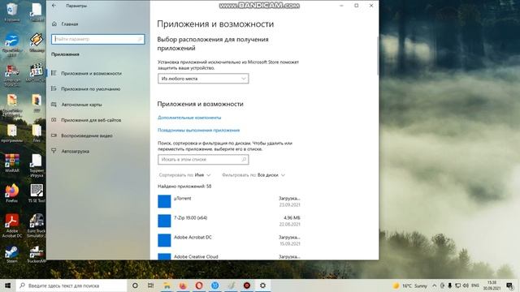Viewport: 520px width, 292px height.
Task: Open Дополнительные компоненты link
Action: 189,118
